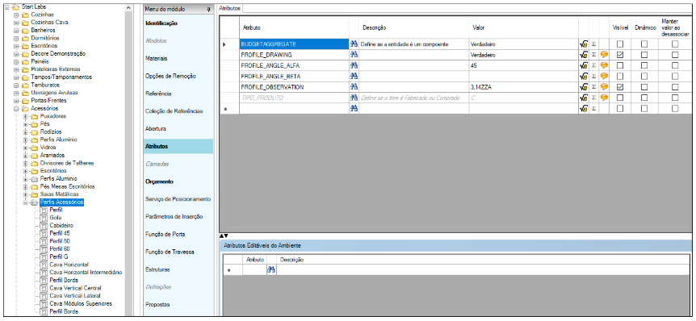Image resolution: width=696 pixels, height=321 pixels.
Task: Open attribute search for PROFILE_ANGLE_ALFA row
Action: tap(354, 65)
